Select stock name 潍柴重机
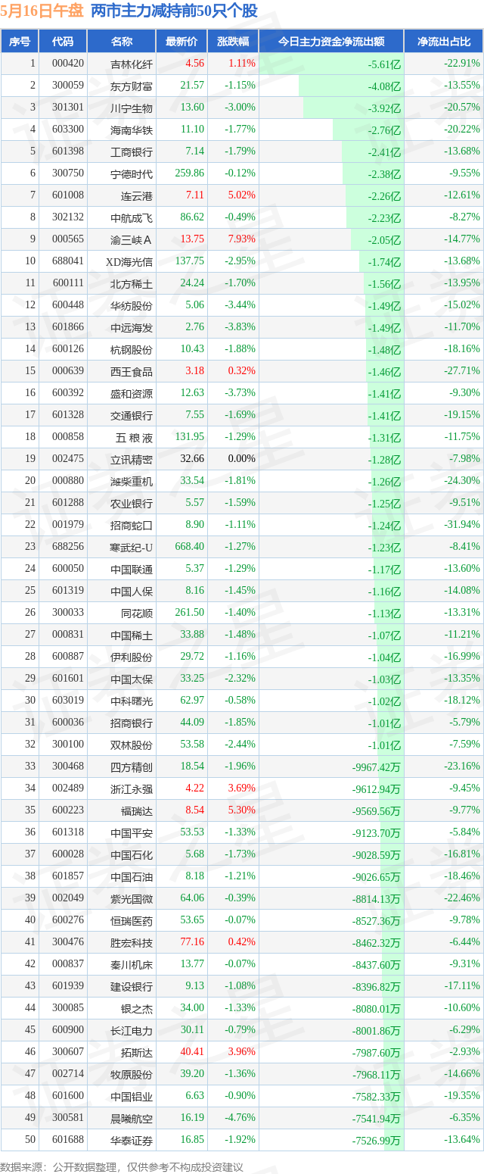This screenshot has height=1174, width=484. coord(132,481)
